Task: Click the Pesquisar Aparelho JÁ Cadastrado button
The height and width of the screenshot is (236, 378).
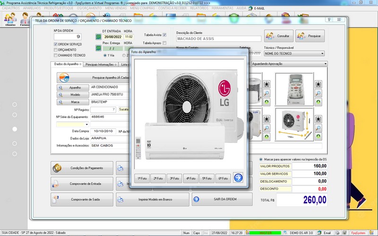Action: coord(93,77)
